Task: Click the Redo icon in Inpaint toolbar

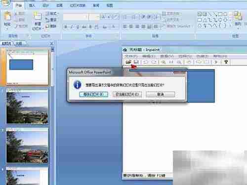Action: point(154,62)
